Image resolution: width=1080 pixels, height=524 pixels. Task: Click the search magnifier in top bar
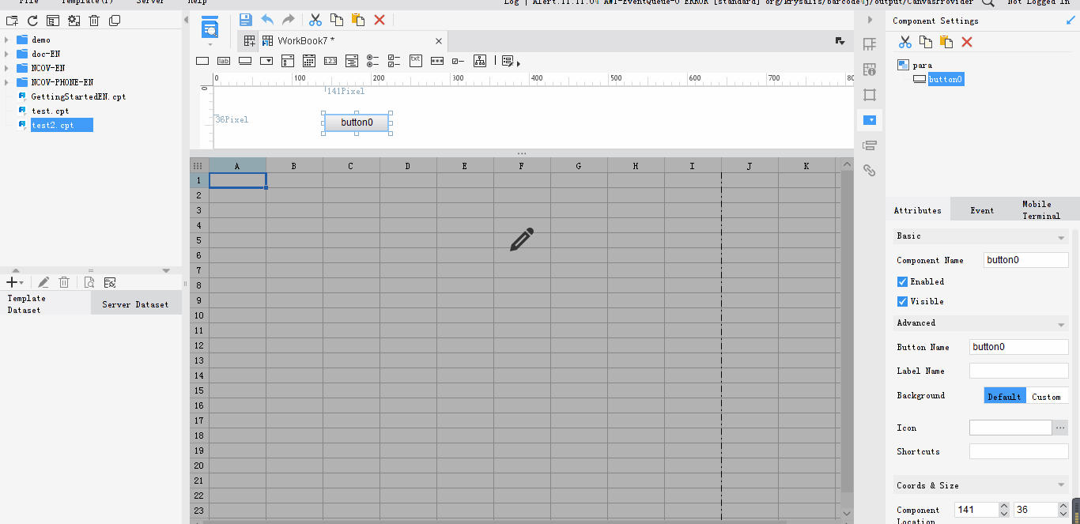click(988, 3)
